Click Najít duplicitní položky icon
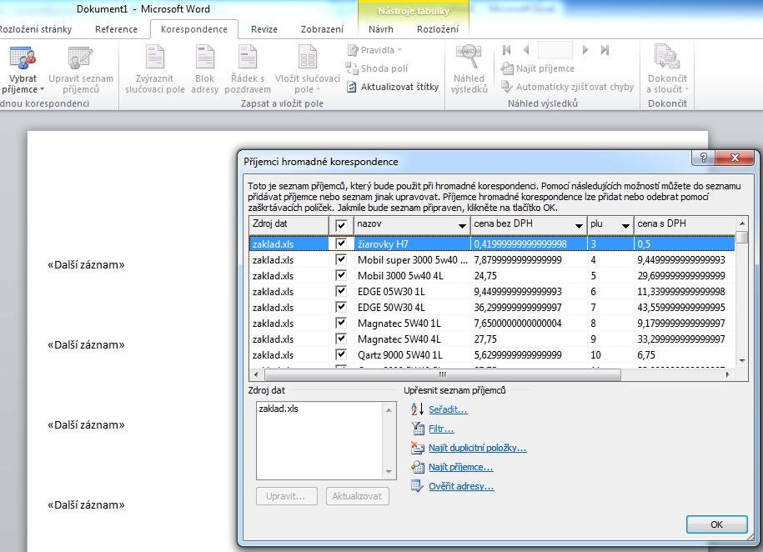 tap(417, 448)
